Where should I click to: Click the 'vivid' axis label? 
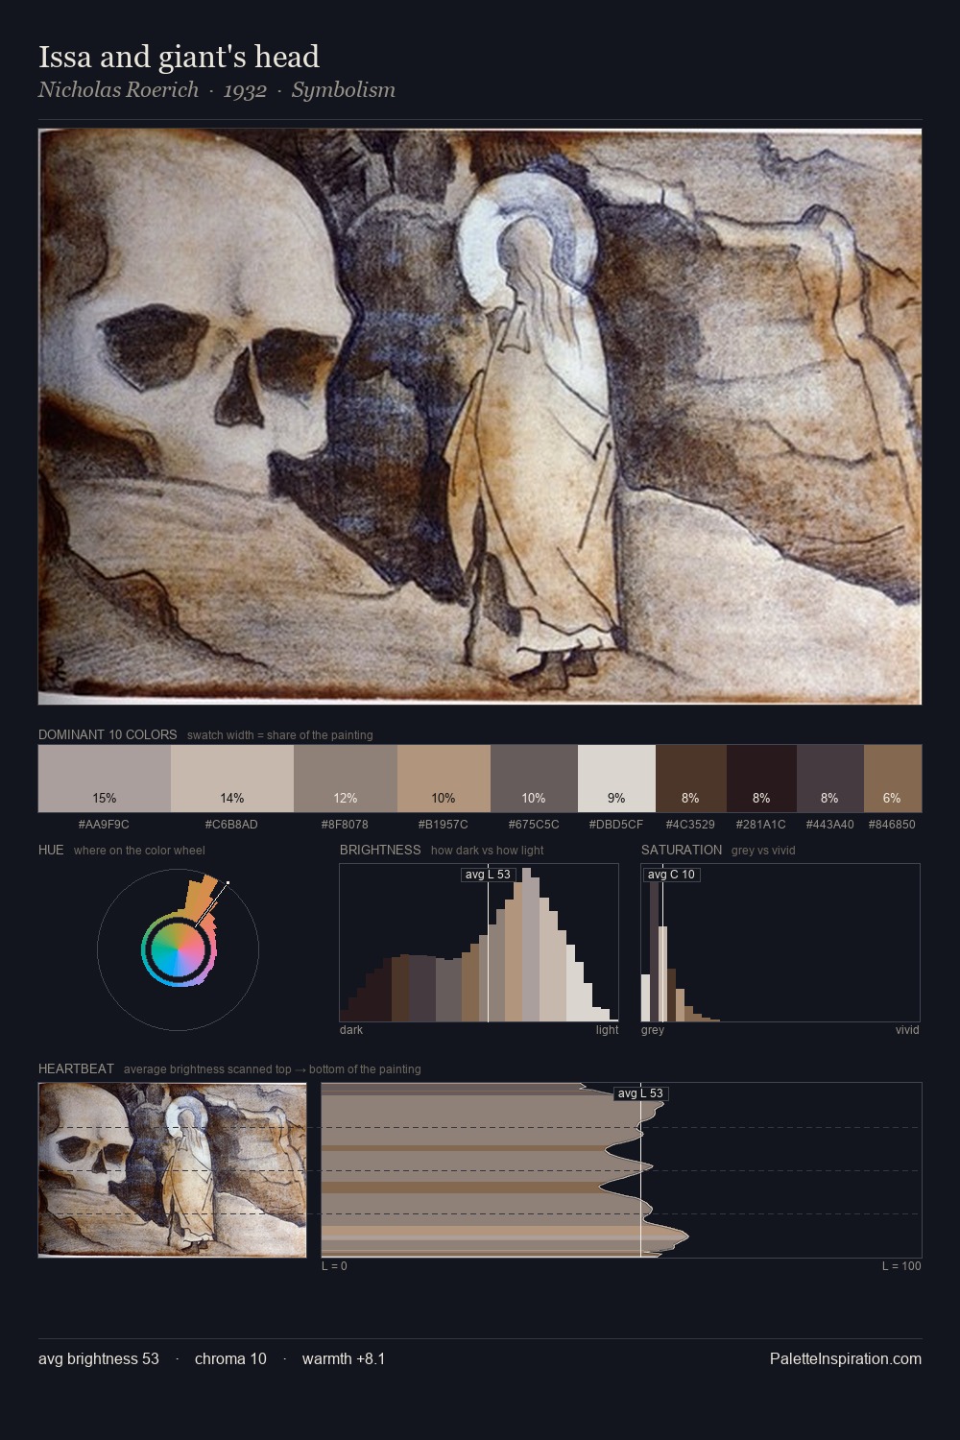[x=907, y=1030]
